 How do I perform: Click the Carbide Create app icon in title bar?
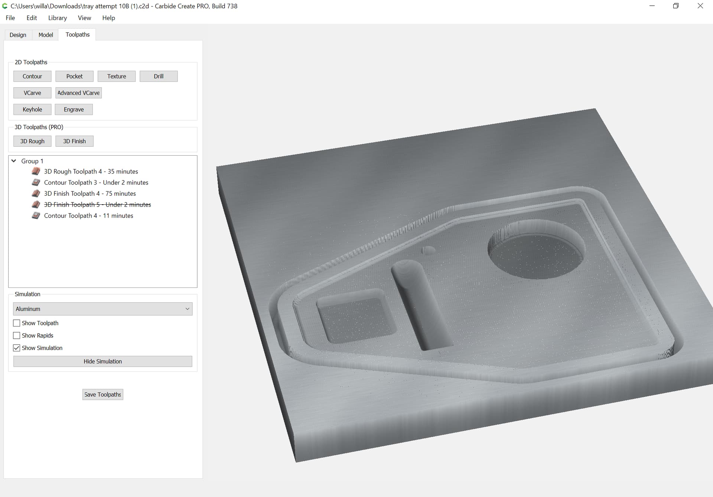click(5, 6)
